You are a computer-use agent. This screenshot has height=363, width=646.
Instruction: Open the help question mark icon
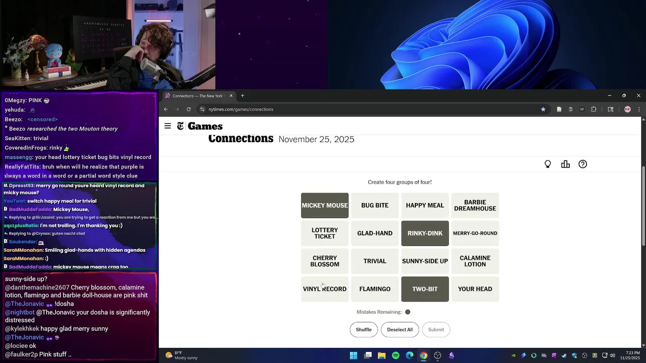pos(583,164)
